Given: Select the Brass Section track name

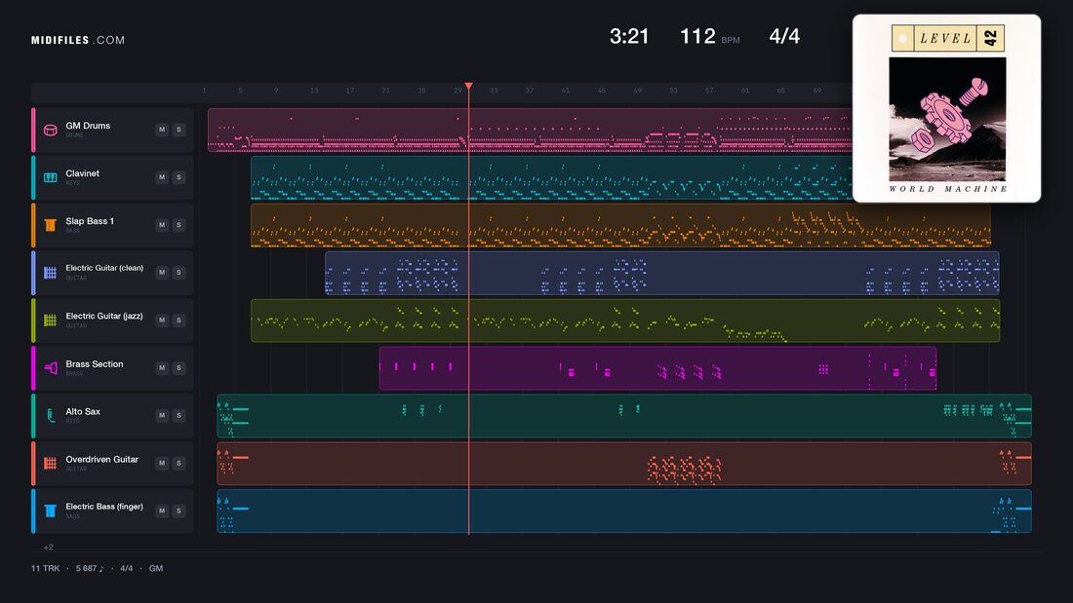Looking at the screenshot, I should tap(95, 364).
